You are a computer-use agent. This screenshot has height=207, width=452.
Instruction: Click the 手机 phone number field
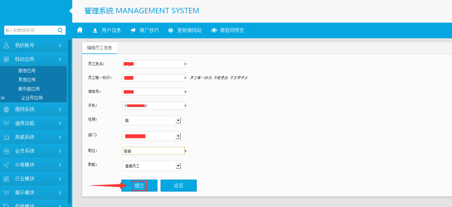153,106
